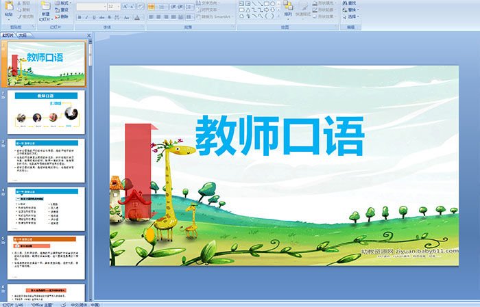Click the font color A icon
The height and width of the screenshot is (307, 480).
(x=137, y=17)
